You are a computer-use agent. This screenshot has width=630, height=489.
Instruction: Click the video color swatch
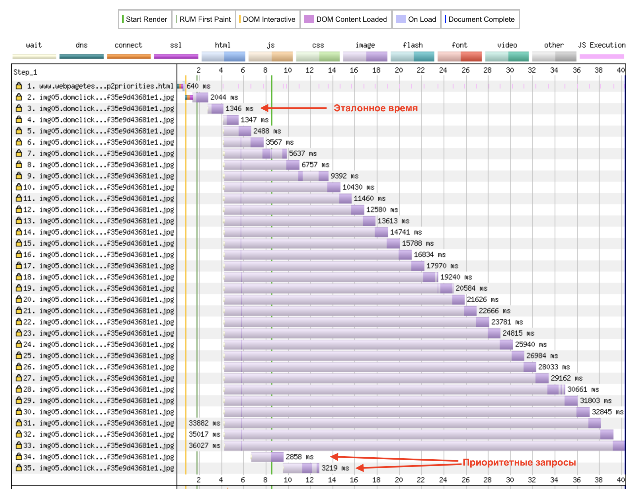click(507, 56)
